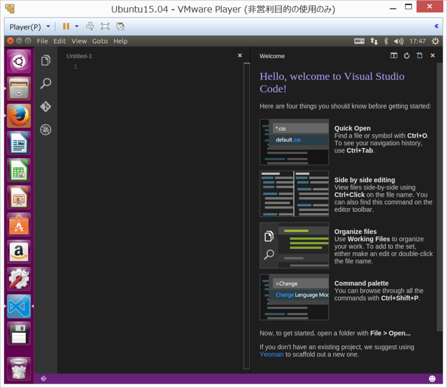Screen dimensions: 447x388
Task: Click the sound volume indicator in top panel
Action: click(x=398, y=41)
